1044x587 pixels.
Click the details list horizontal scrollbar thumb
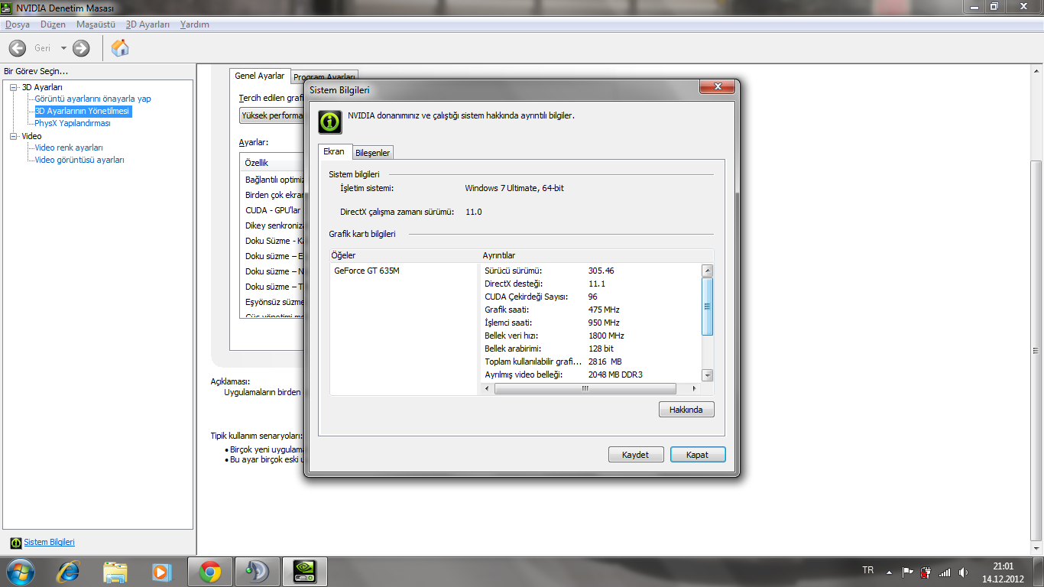point(585,388)
